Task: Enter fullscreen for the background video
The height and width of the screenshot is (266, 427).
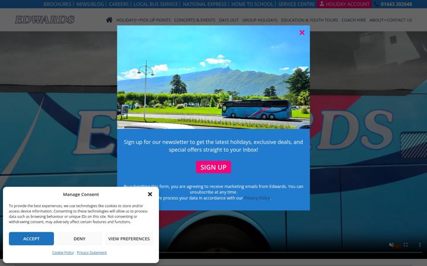Action: pyautogui.click(x=406, y=245)
